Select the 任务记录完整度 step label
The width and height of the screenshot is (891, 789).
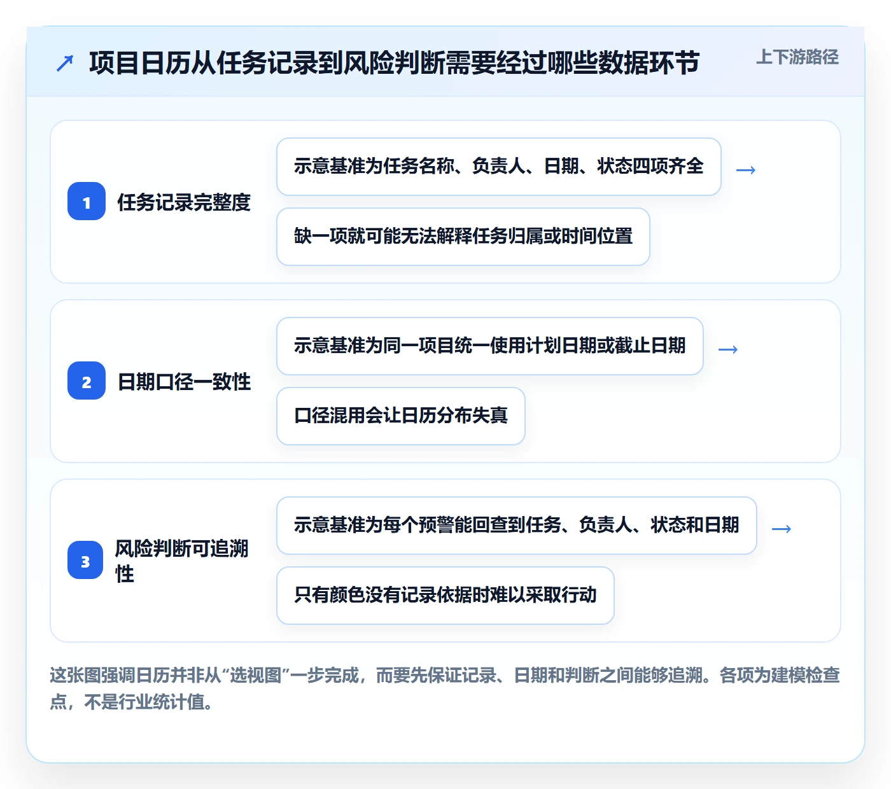(x=184, y=202)
